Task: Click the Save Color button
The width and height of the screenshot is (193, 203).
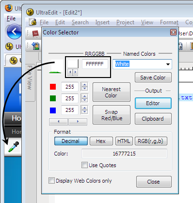Action: coord(153,78)
